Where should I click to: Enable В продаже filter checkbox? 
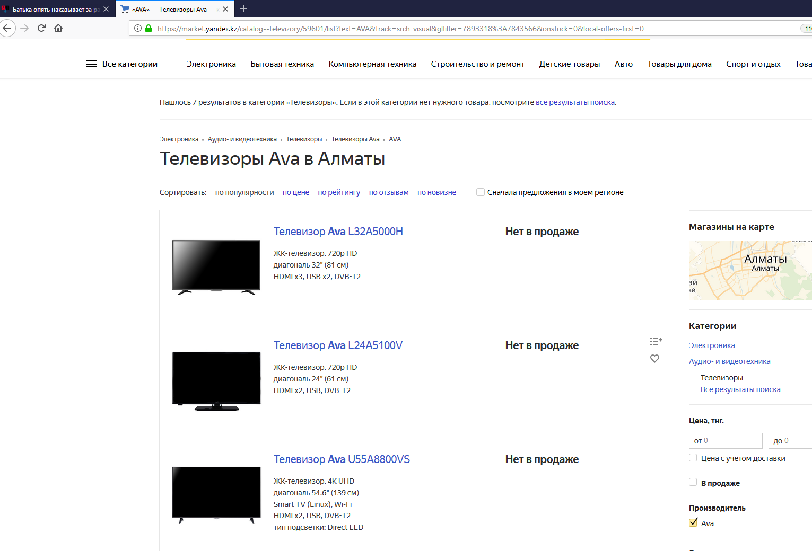point(693,482)
